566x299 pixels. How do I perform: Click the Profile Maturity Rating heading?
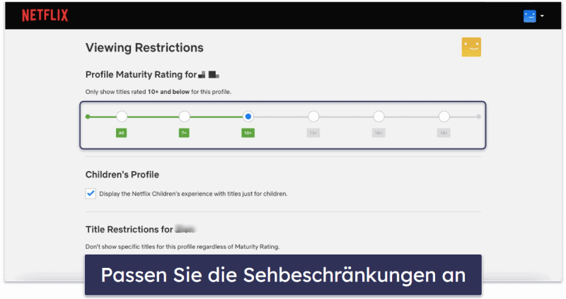pos(152,75)
